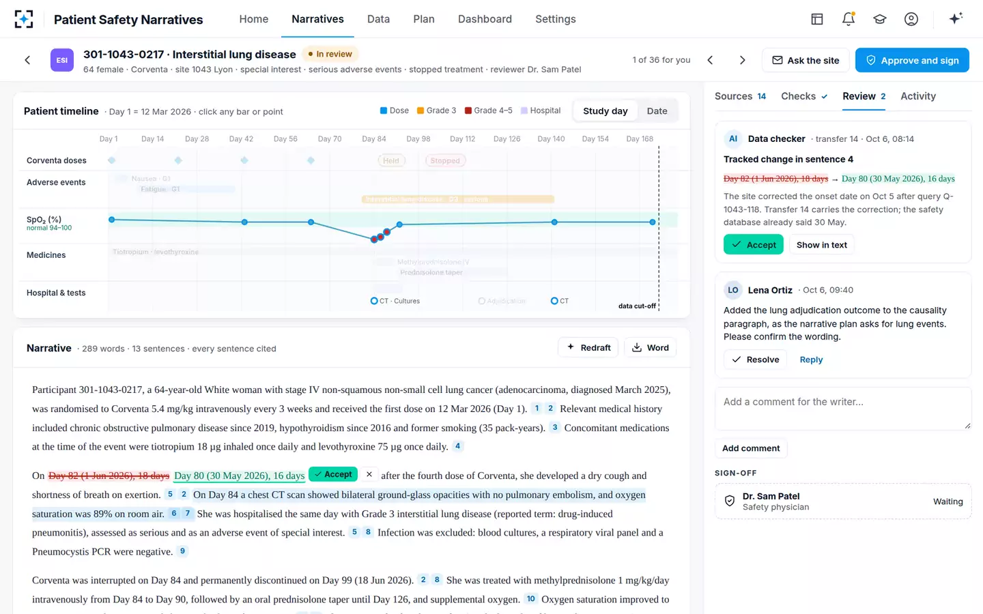Toggle the Grade 3 legend item
Image resolution: width=983 pixels, height=614 pixels.
(x=436, y=111)
